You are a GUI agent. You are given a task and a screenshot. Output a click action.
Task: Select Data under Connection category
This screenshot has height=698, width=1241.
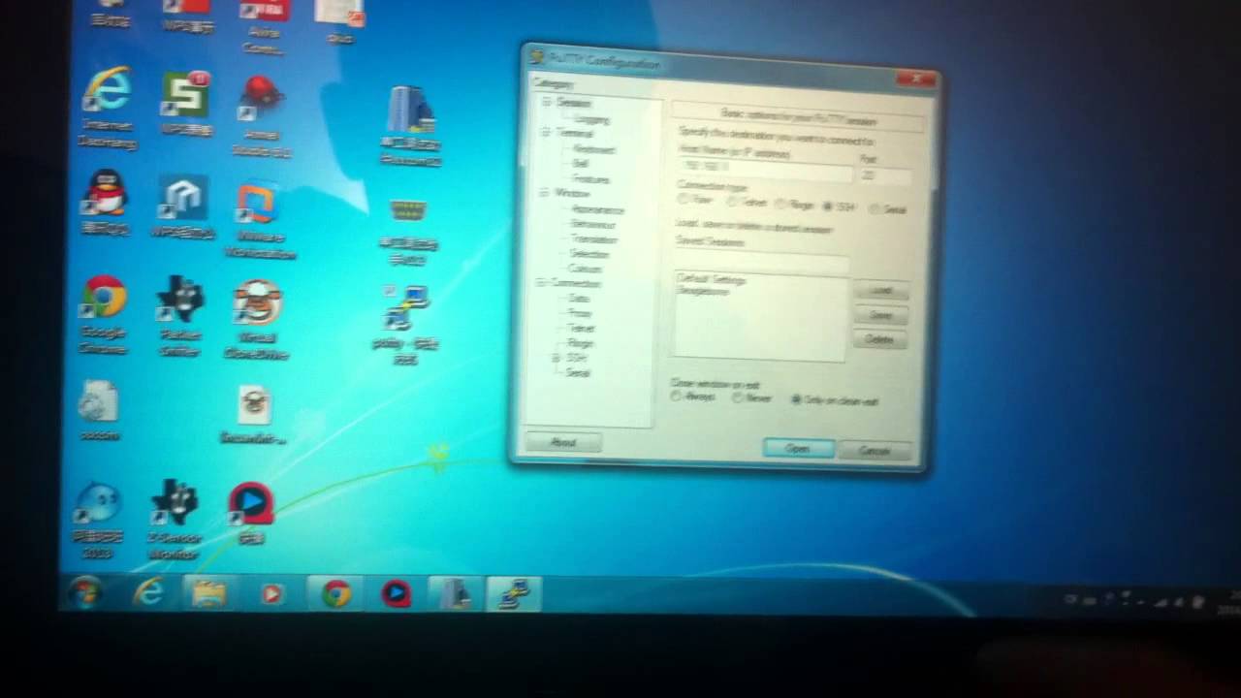point(579,299)
